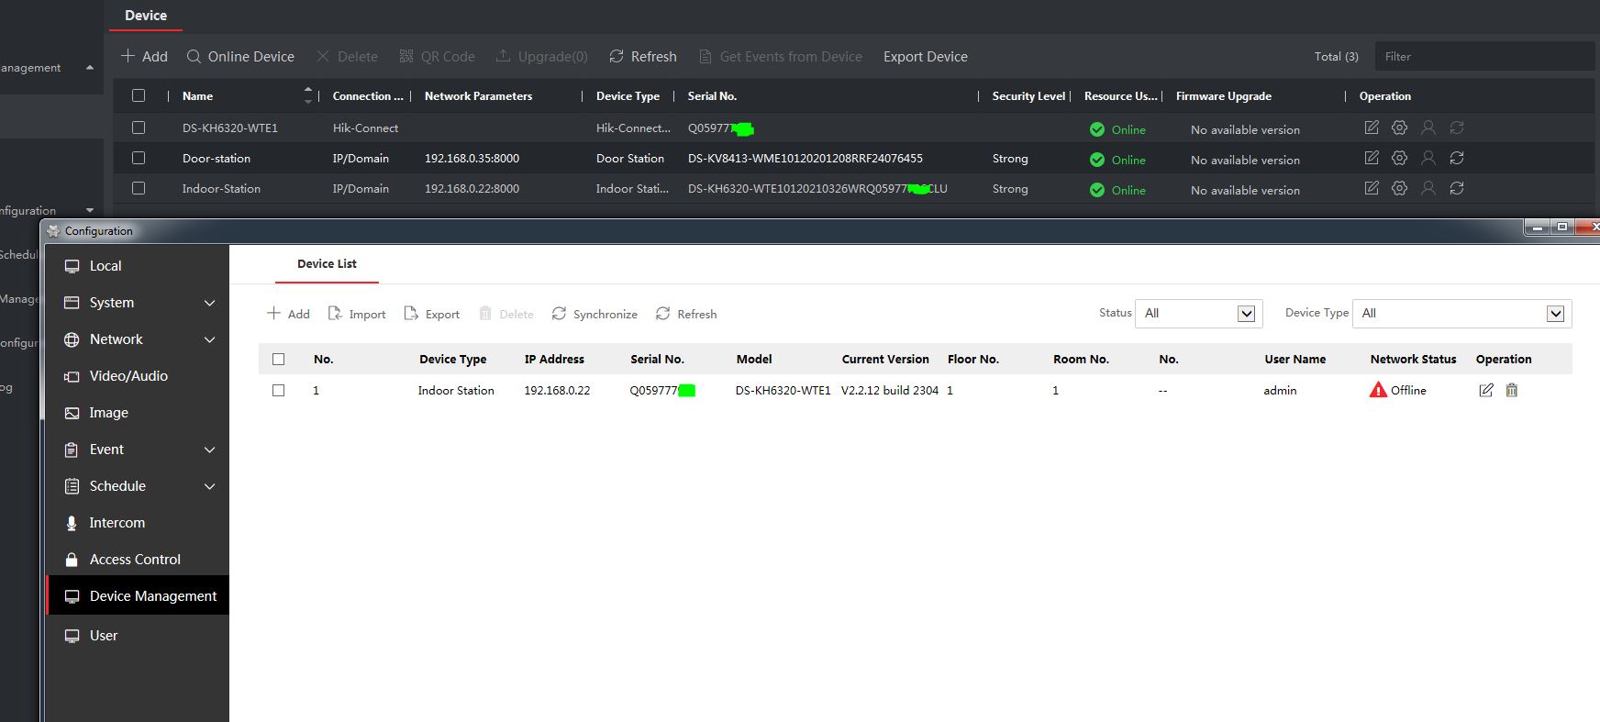
Task: Delete the Indoor Station using trash icon
Action: tap(1512, 390)
